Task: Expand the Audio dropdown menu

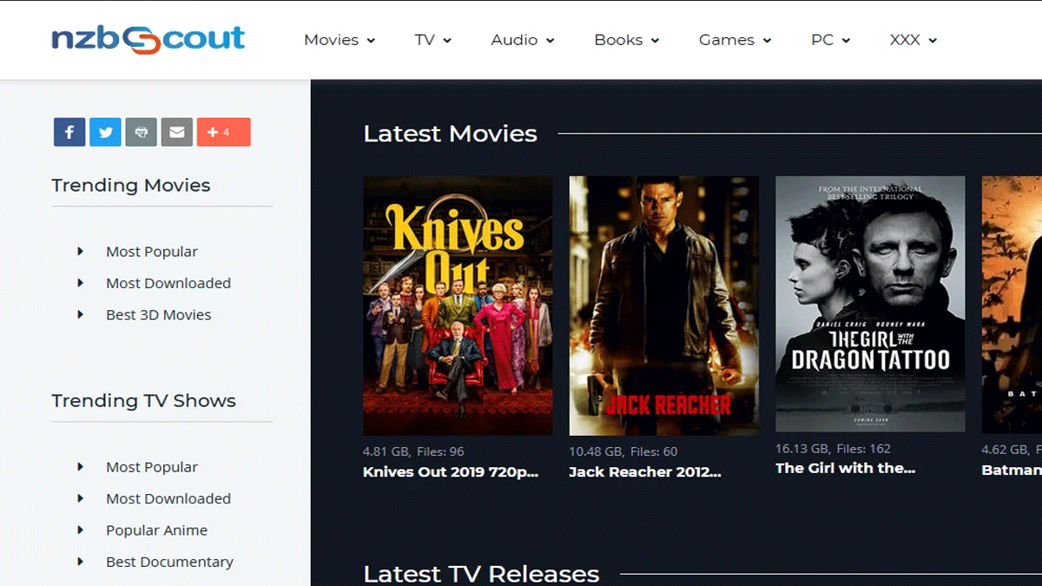Action: click(522, 40)
